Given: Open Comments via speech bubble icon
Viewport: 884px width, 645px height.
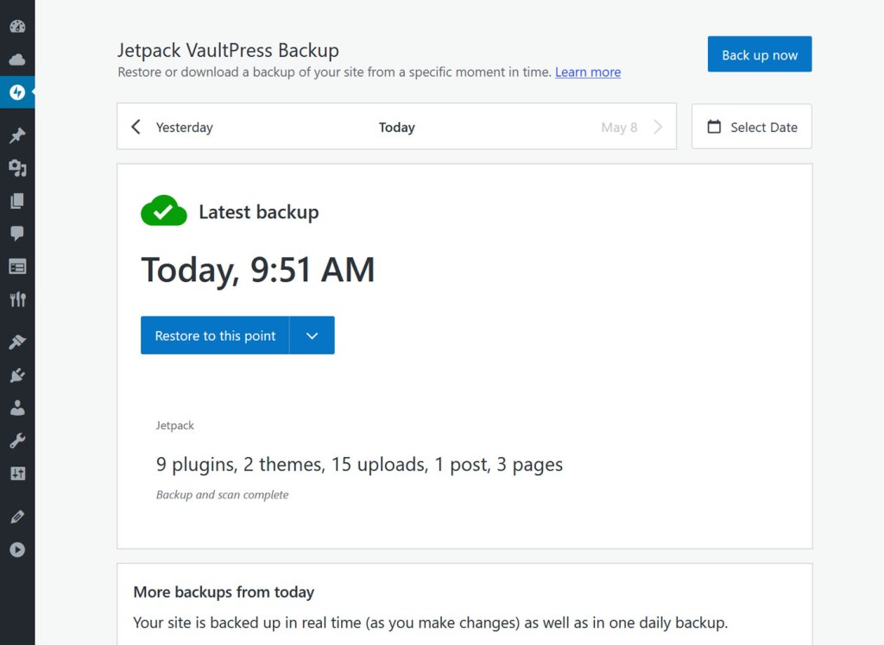Looking at the screenshot, I should pyautogui.click(x=17, y=233).
